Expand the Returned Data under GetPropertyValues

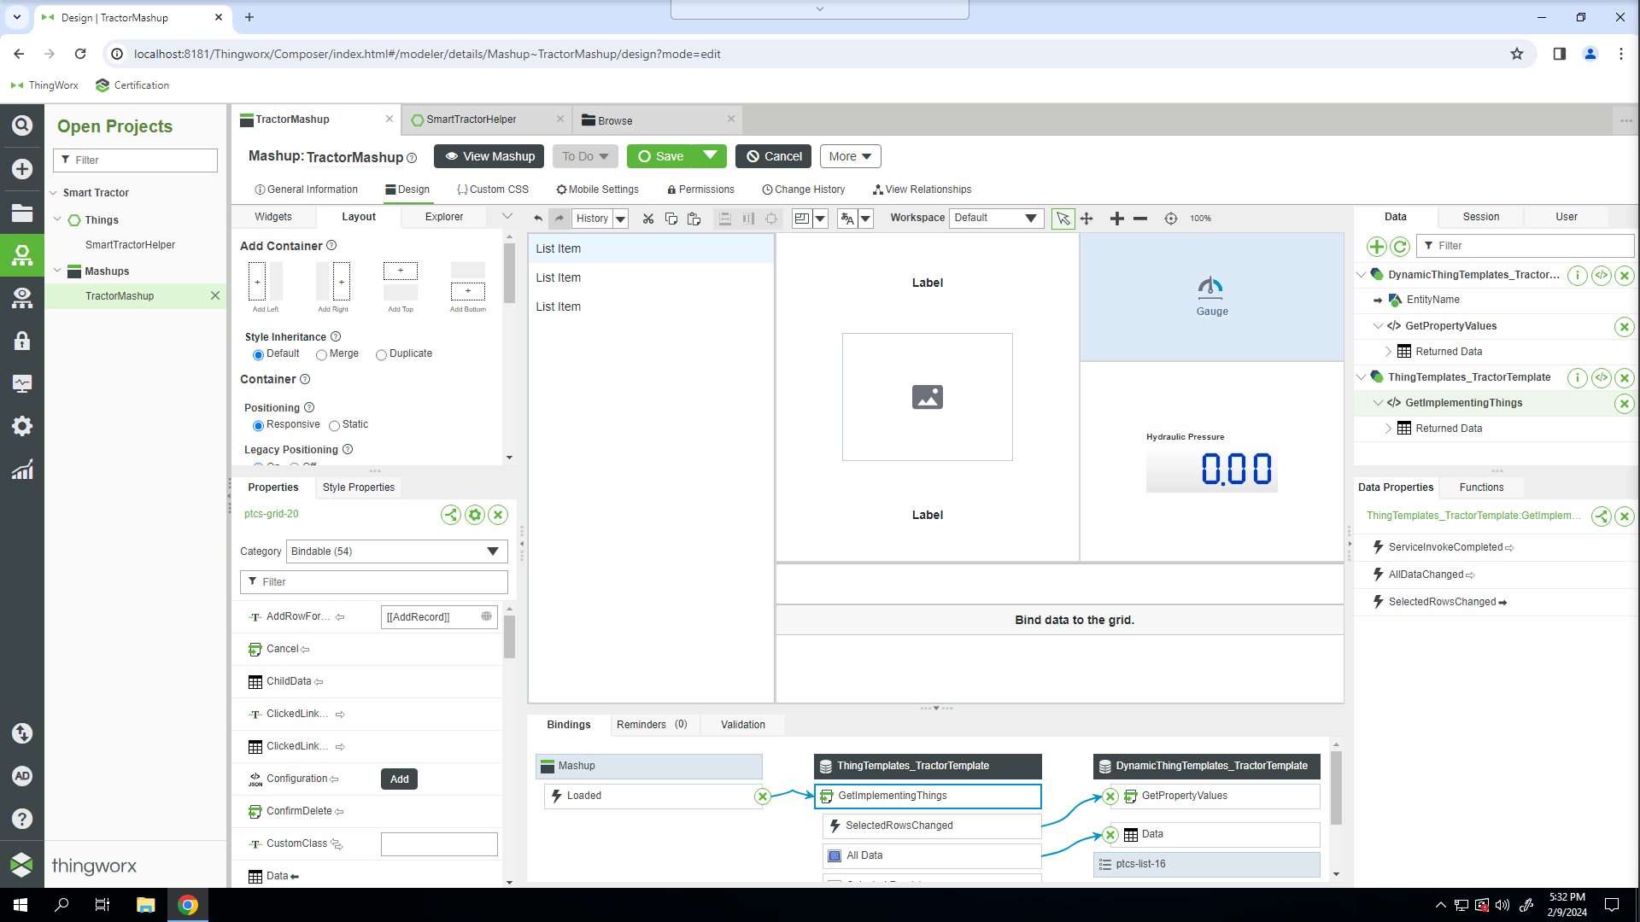click(1387, 351)
